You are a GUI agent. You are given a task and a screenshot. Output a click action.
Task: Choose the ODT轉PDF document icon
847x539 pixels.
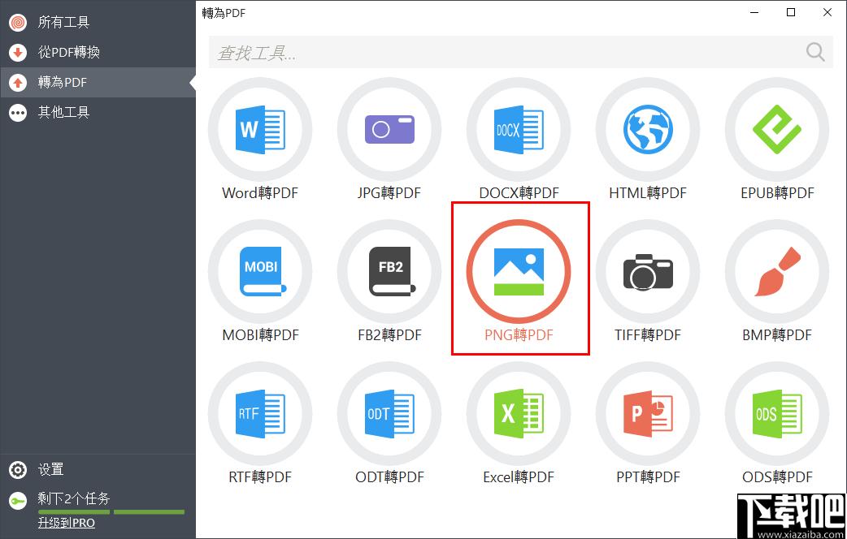[x=389, y=414]
